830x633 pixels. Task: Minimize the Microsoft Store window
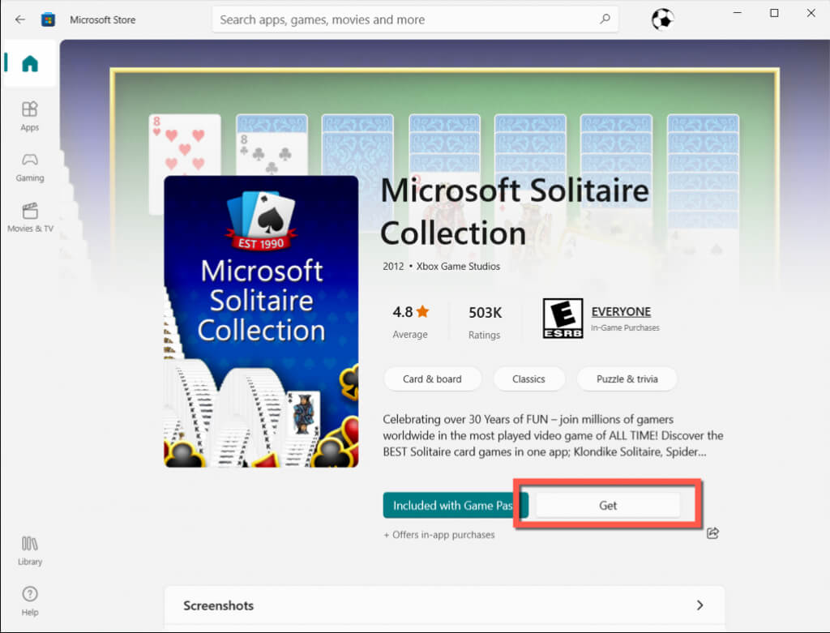tap(737, 13)
